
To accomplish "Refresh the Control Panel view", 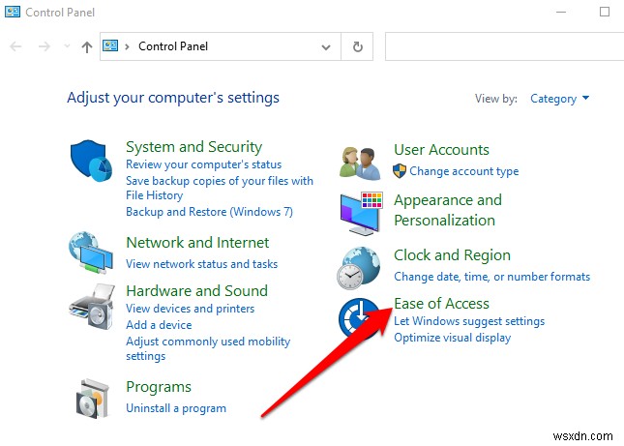I will click(357, 46).
